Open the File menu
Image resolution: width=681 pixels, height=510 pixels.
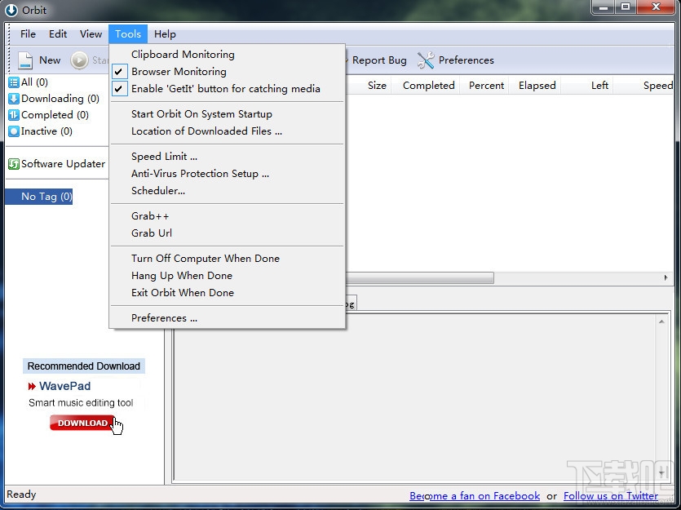(x=28, y=34)
